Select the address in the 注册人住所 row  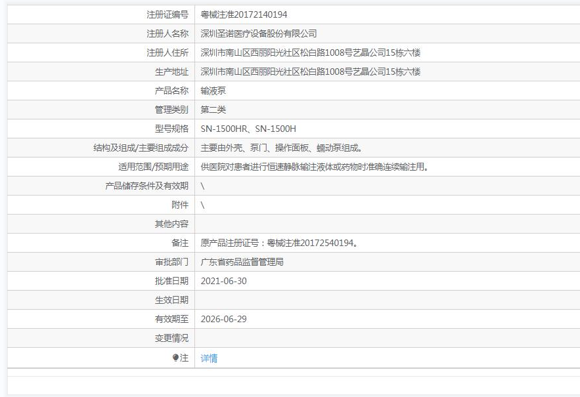click(310, 52)
